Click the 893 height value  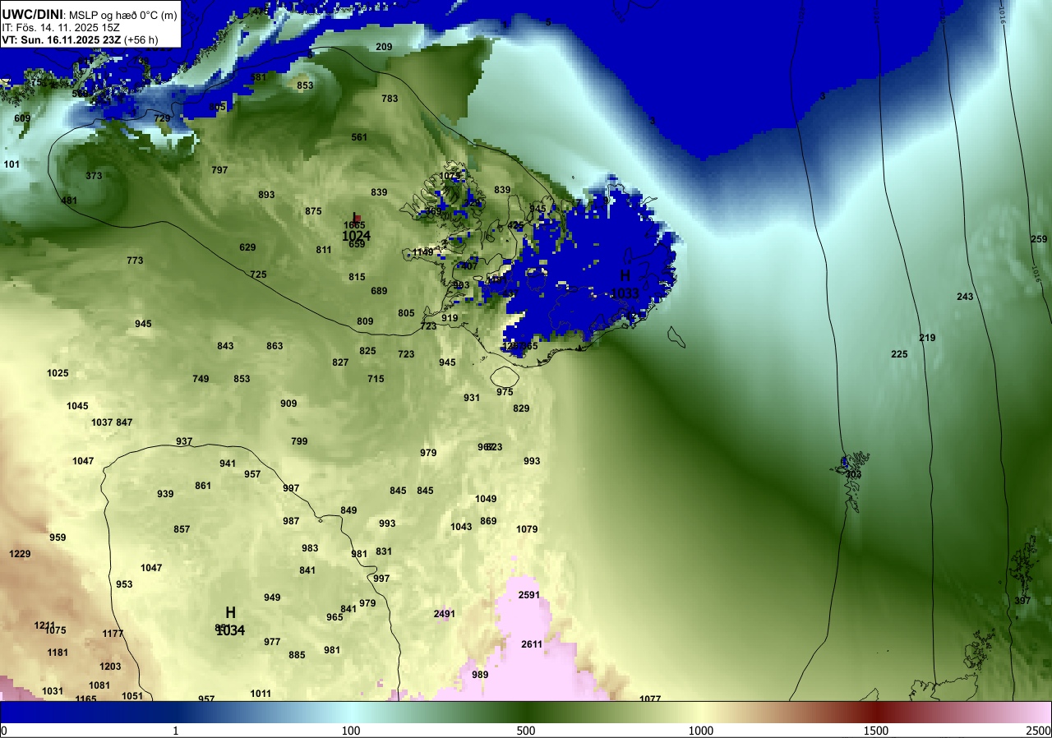coord(266,195)
